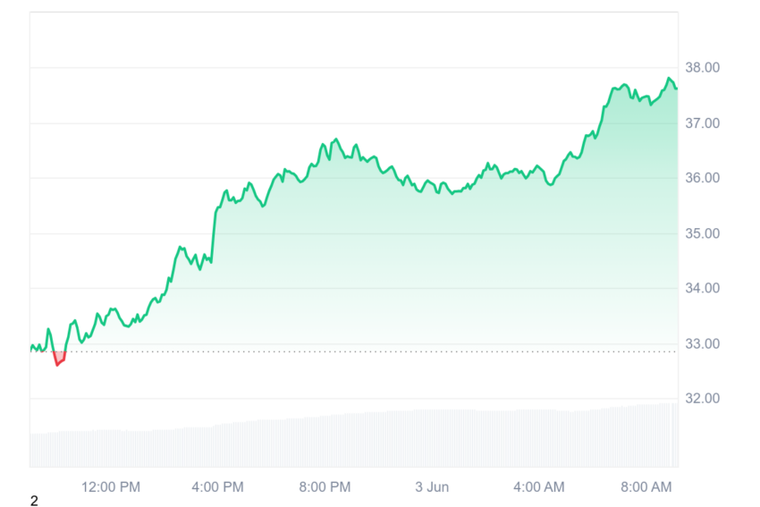Click the figure number 2 caption
Screen dimensions: 760x507
click(34, 501)
